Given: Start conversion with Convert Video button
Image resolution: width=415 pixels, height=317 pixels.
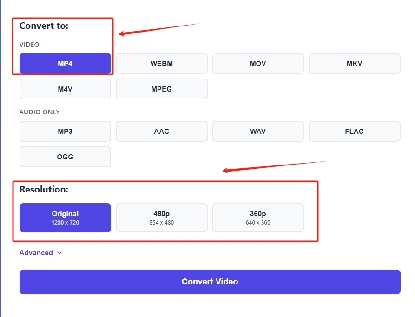Looking at the screenshot, I should tap(210, 282).
